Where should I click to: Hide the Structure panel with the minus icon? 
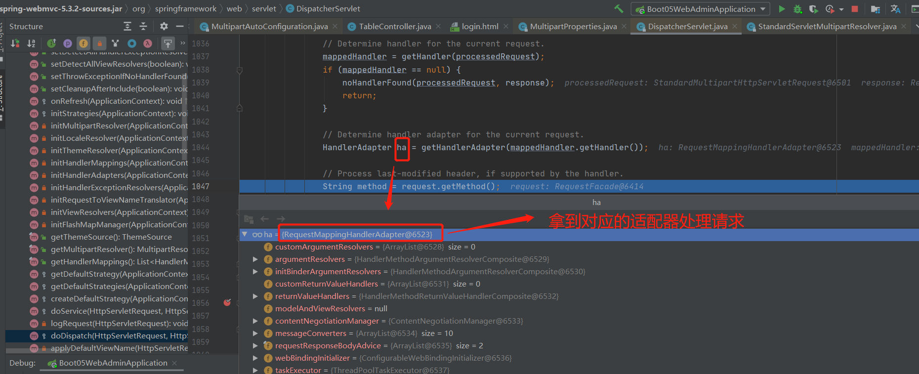(179, 26)
